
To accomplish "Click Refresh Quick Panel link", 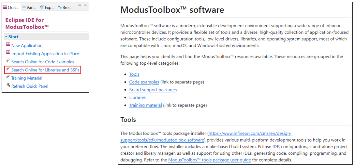I will click(30, 86).
